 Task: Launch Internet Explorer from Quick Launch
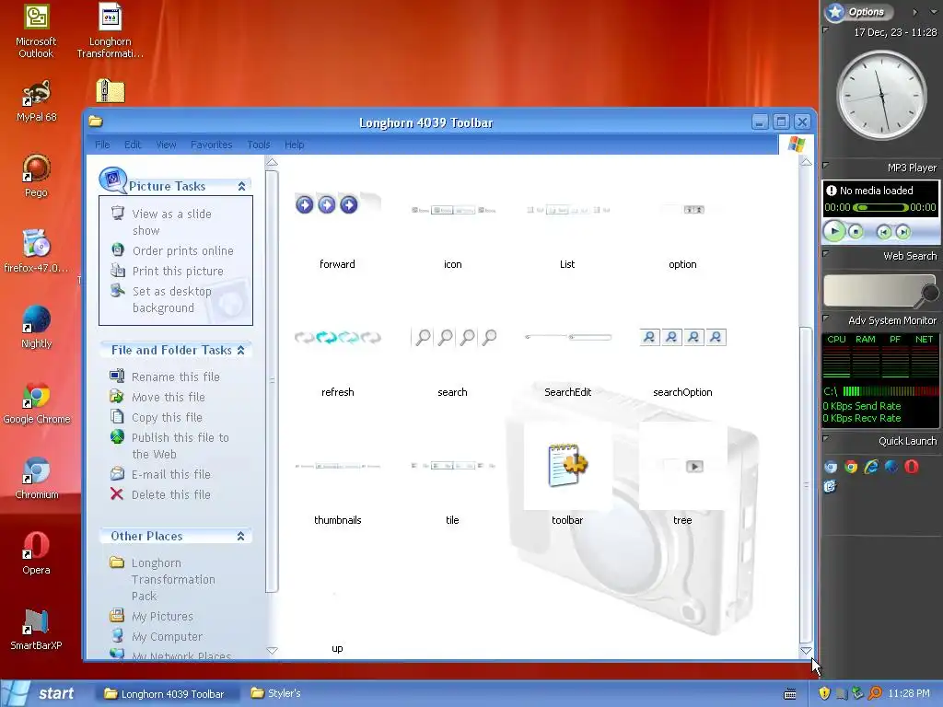[871, 467]
